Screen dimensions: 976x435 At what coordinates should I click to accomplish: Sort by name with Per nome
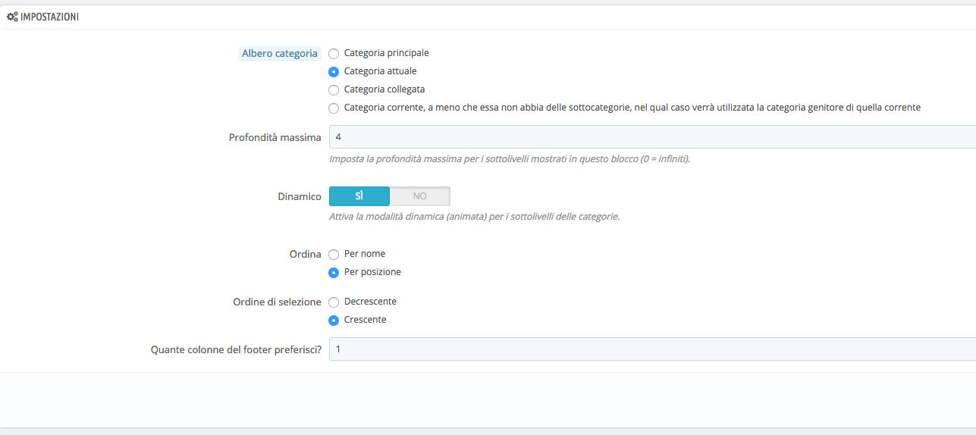pyautogui.click(x=334, y=255)
